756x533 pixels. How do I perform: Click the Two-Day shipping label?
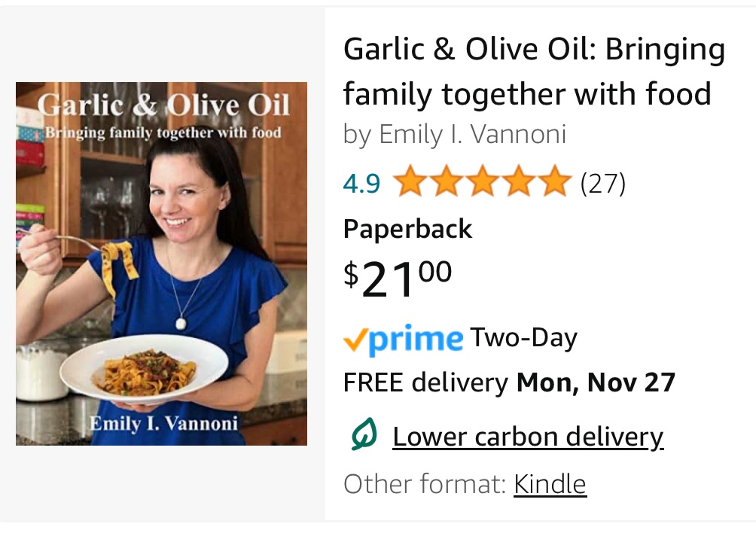(x=523, y=338)
